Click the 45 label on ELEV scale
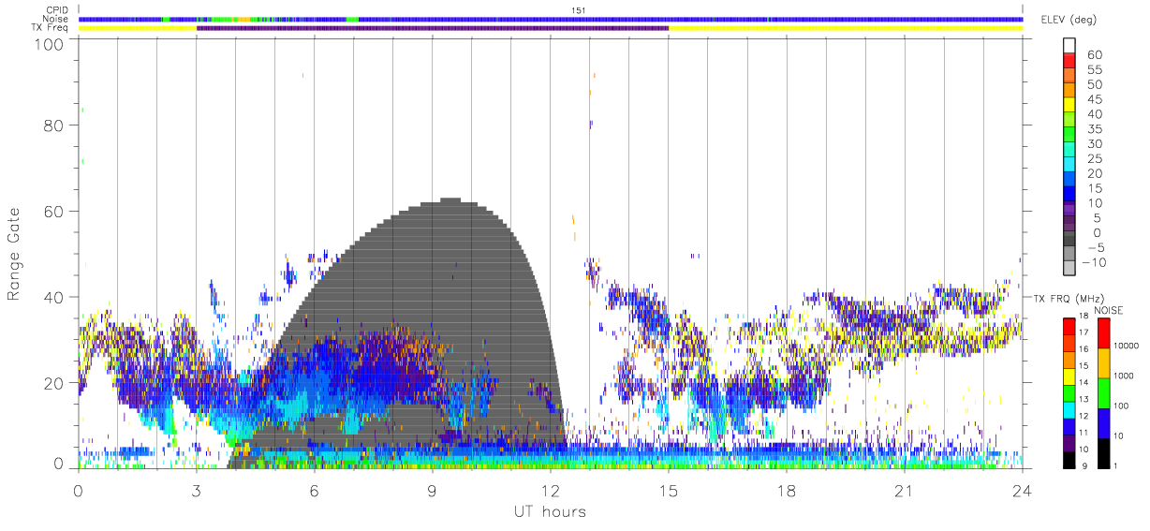Viewport: 1150px width, 531px height. coord(1094,99)
